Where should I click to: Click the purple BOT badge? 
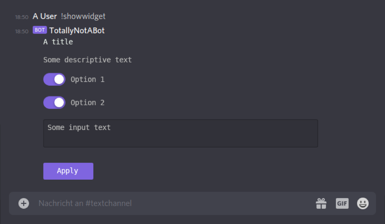[40, 30]
